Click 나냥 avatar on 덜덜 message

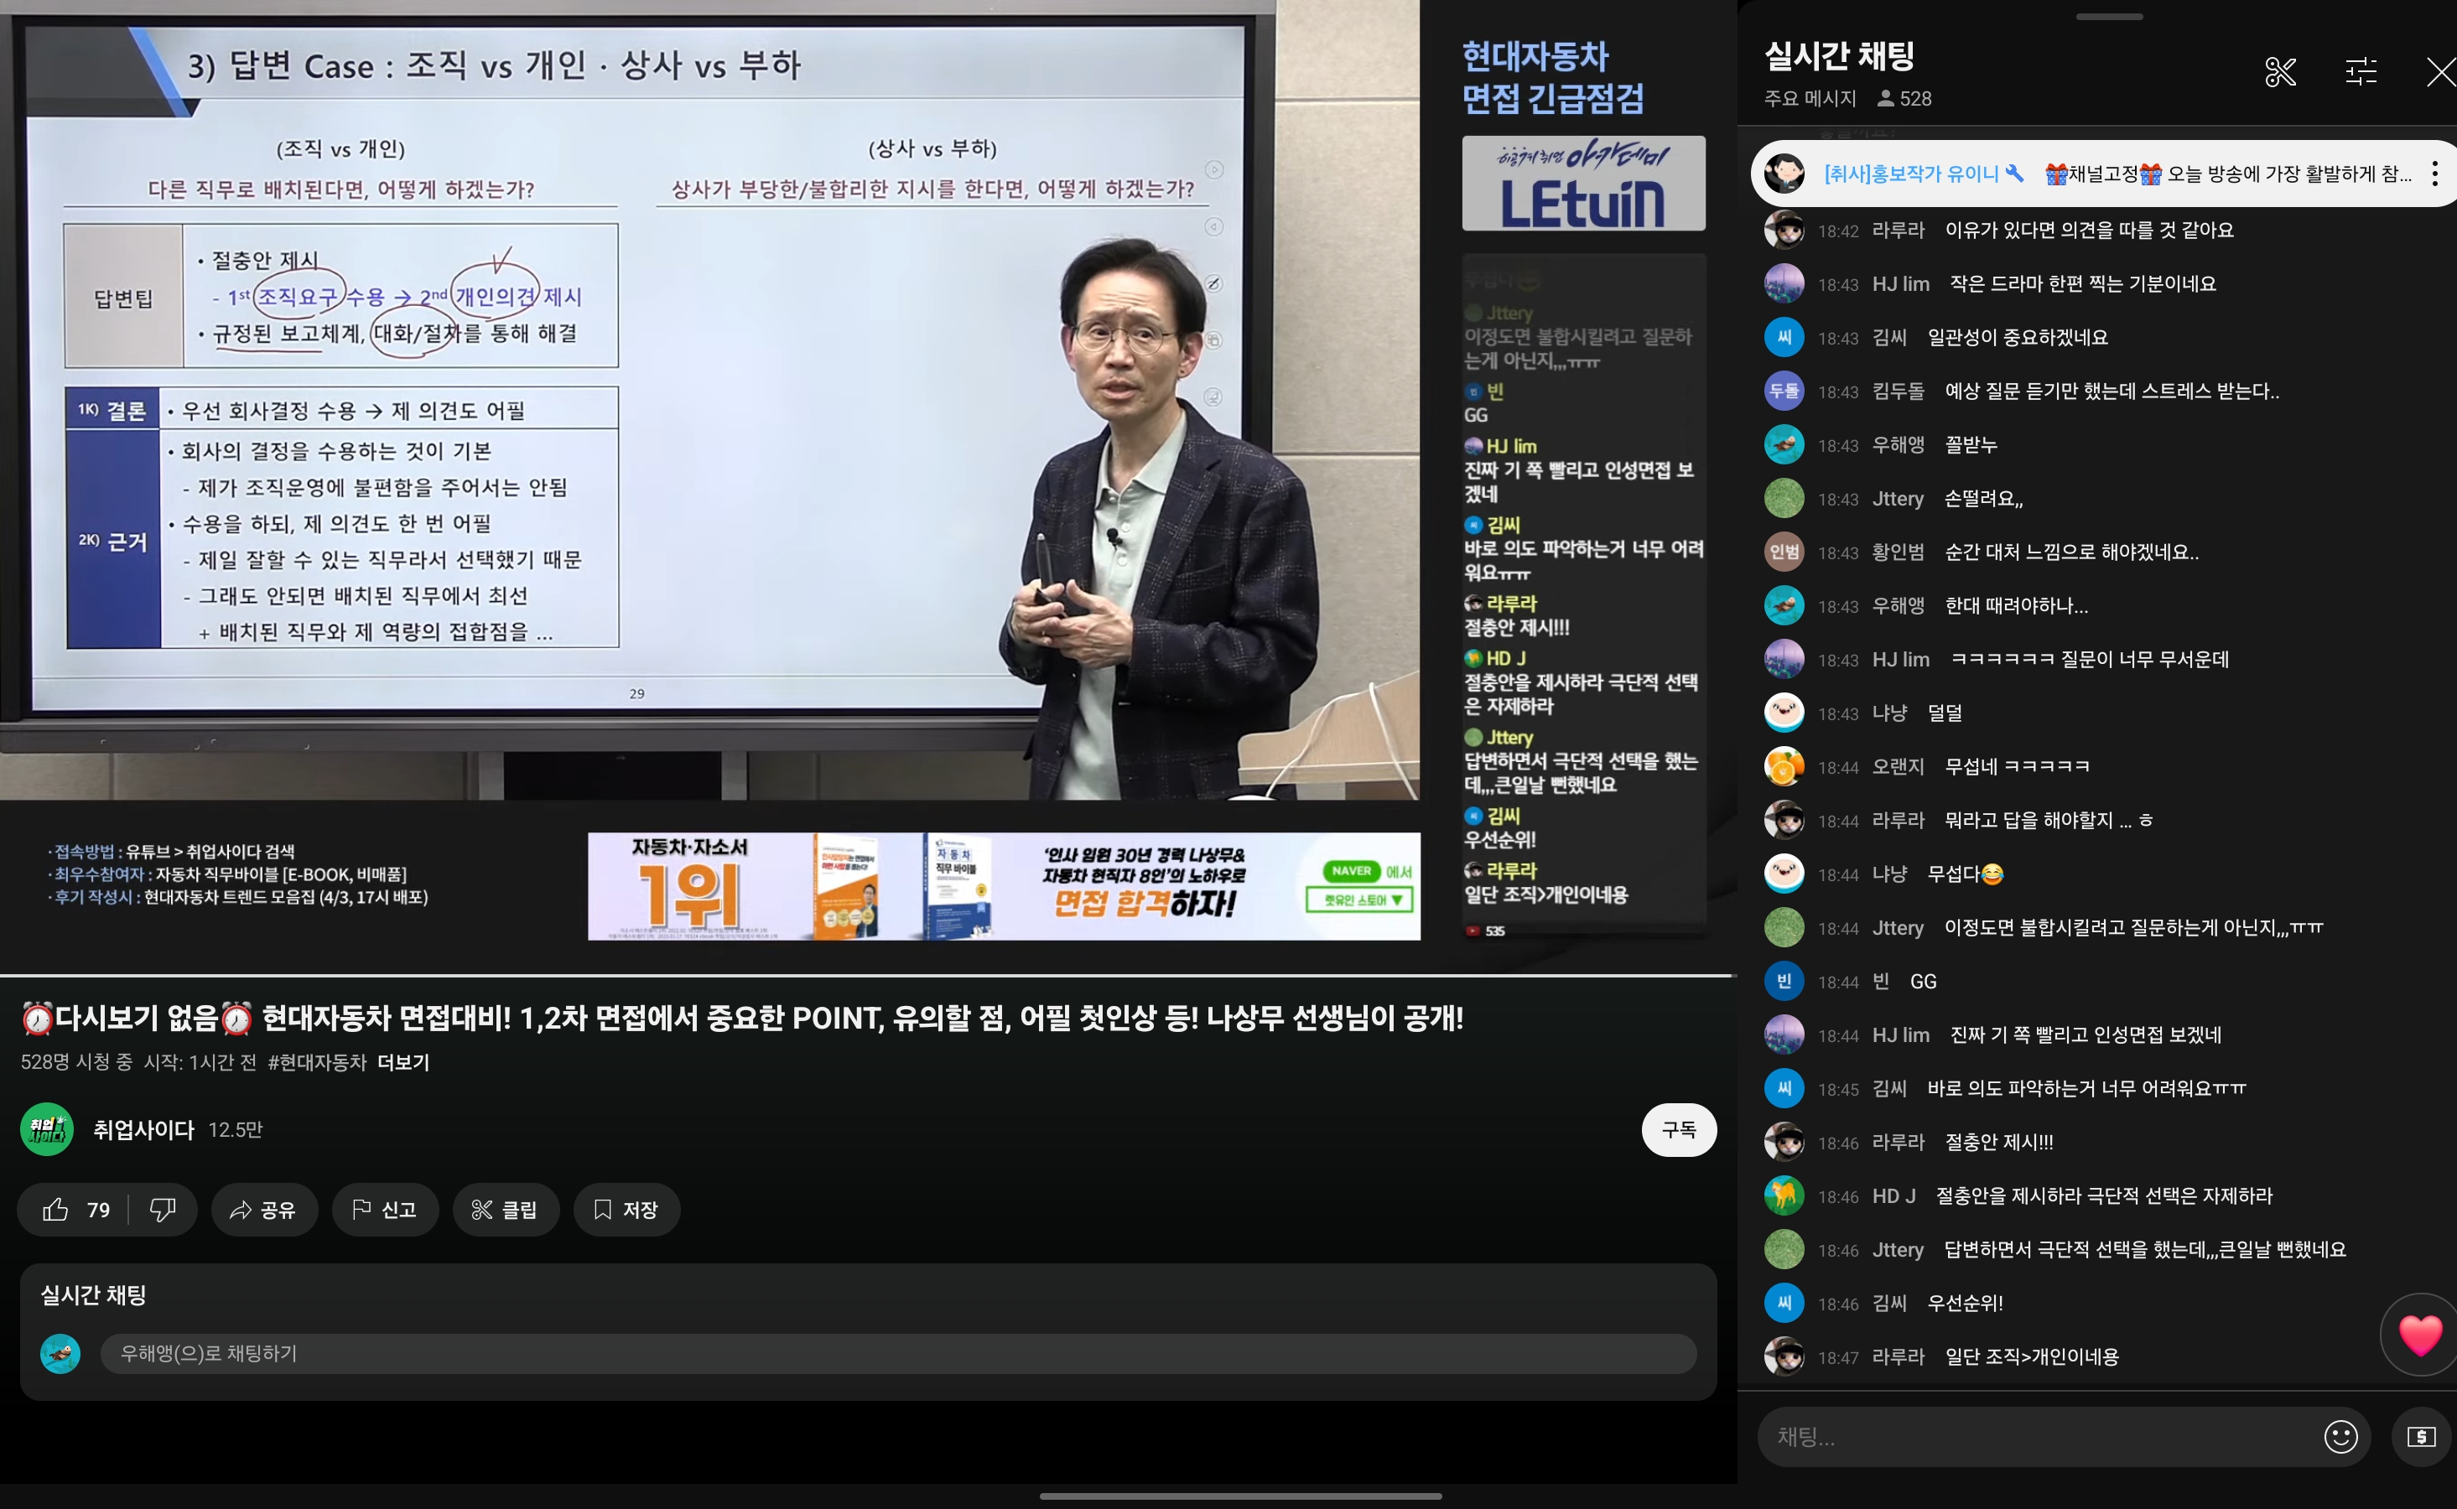point(1784,713)
